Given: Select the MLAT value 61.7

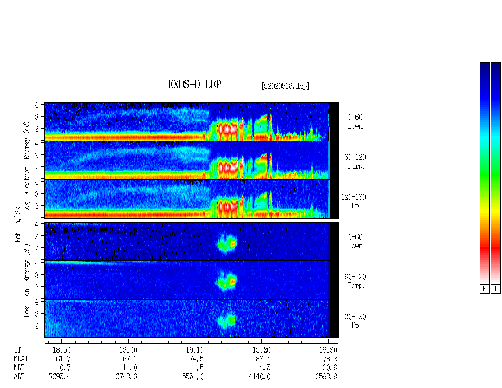Looking at the screenshot, I should 63,359.
